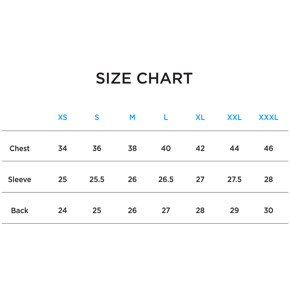Viewport: 290px width, 290px height.
Task: Select back length 28 for XL
Action: tap(200, 210)
